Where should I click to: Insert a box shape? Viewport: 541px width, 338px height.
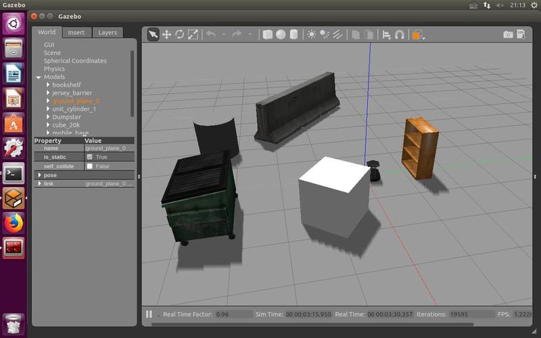tap(268, 34)
